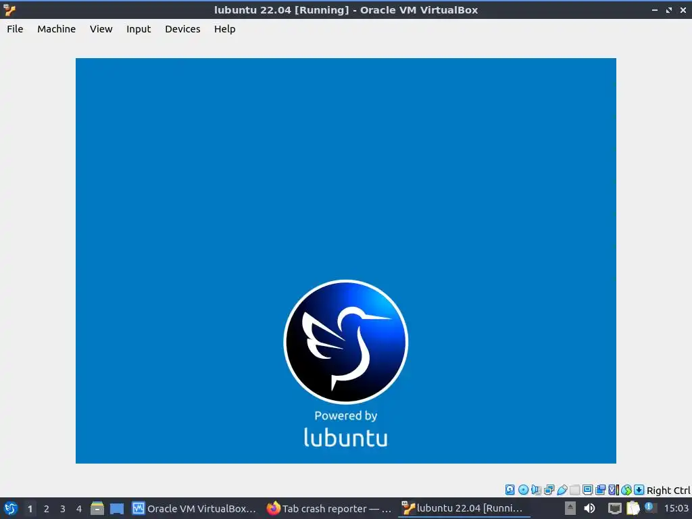This screenshot has width=692, height=519.
Task: Switch to workspace 2
Action: [x=47, y=509]
